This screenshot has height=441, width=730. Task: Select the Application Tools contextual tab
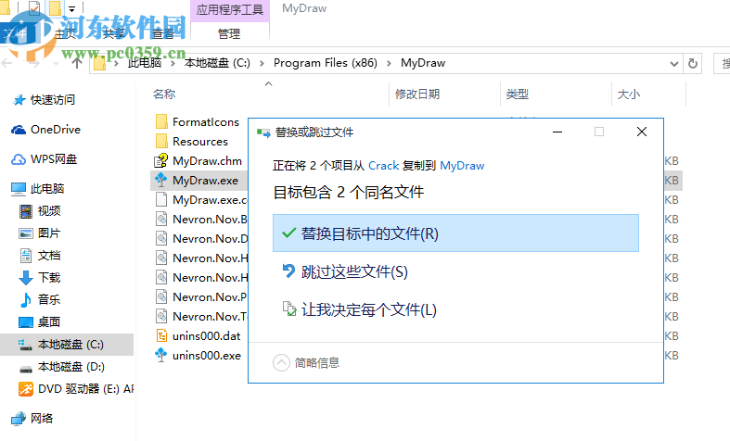point(230,10)
